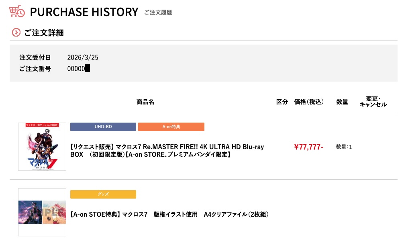This screenshot has height=244, width=408.
Task: Open the A4 clear file product thumbnail
Action: (42, 212)
